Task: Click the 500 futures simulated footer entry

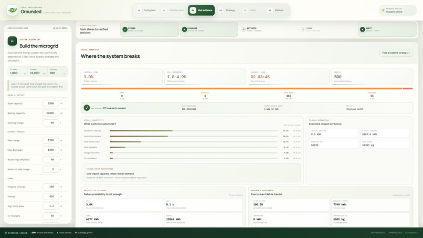Action: pyautogui.click(x=42, y=233)
